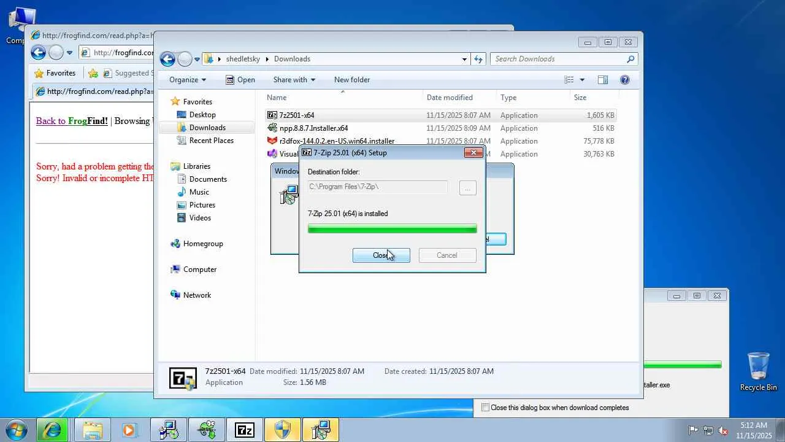785x442 pixels.
Task: Click the Windows Media Player taskbar icon
Action: [129, 430]
